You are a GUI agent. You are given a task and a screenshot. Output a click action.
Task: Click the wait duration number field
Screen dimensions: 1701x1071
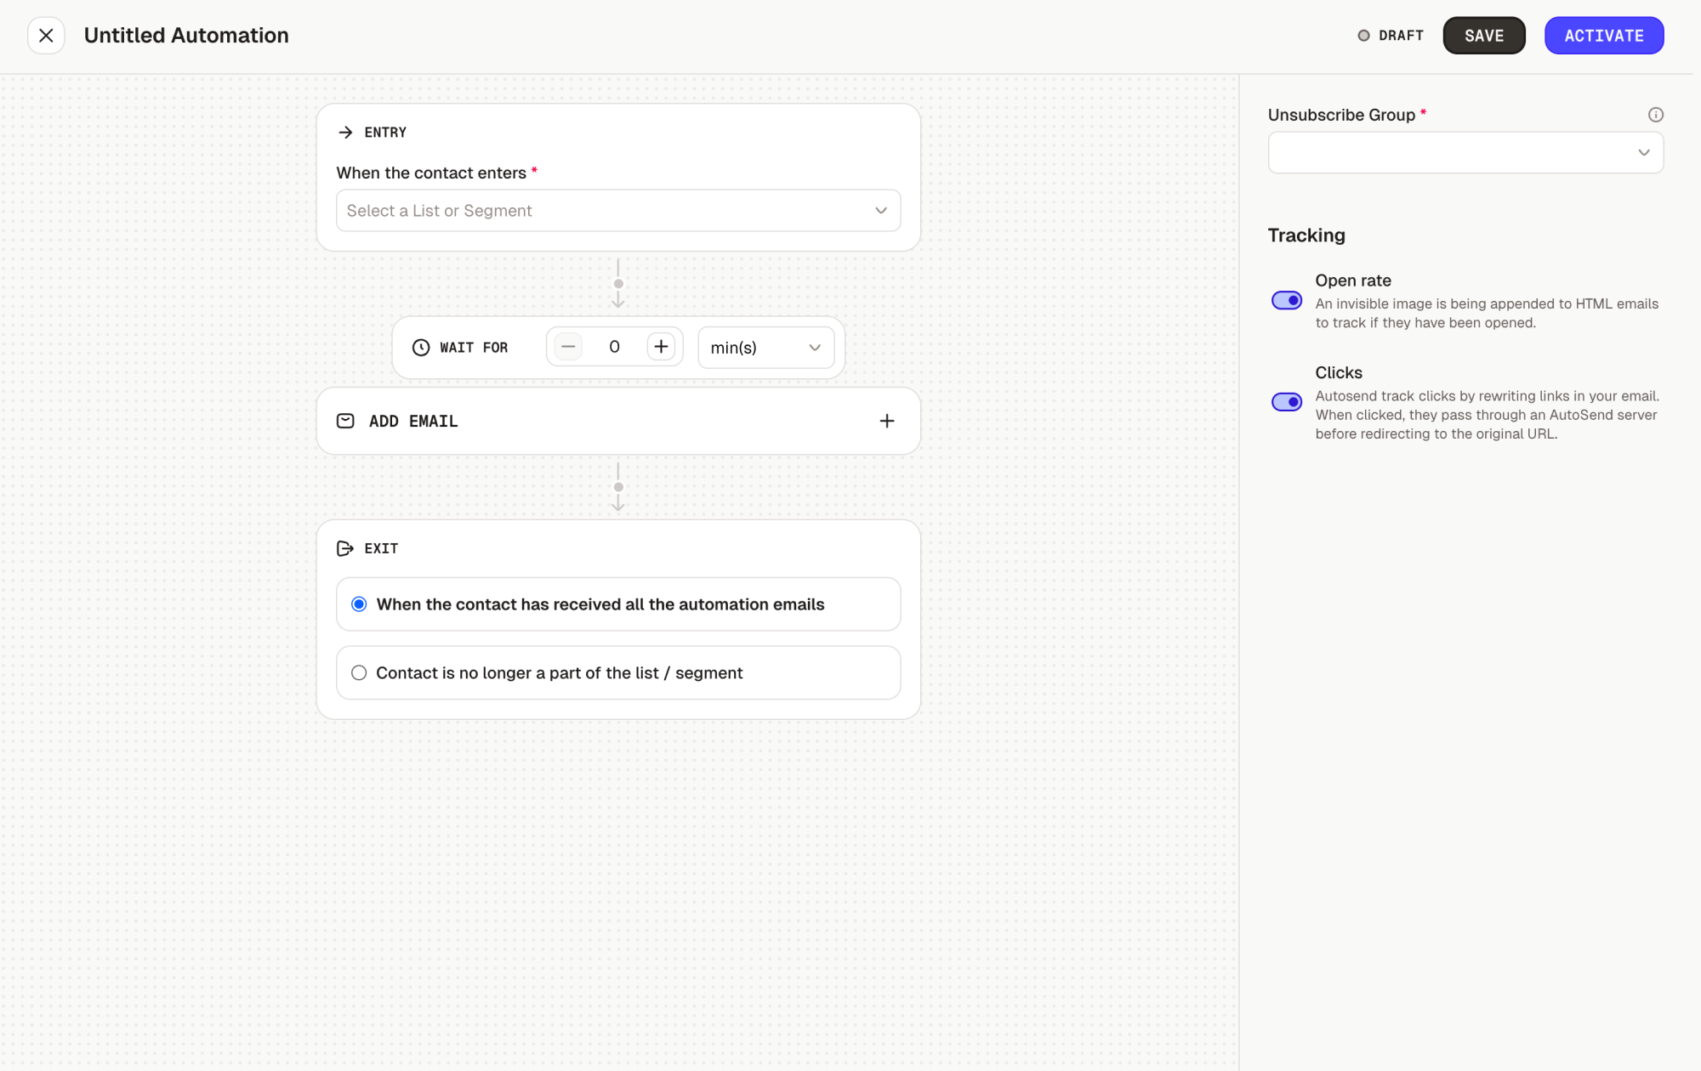click(614, 347)
